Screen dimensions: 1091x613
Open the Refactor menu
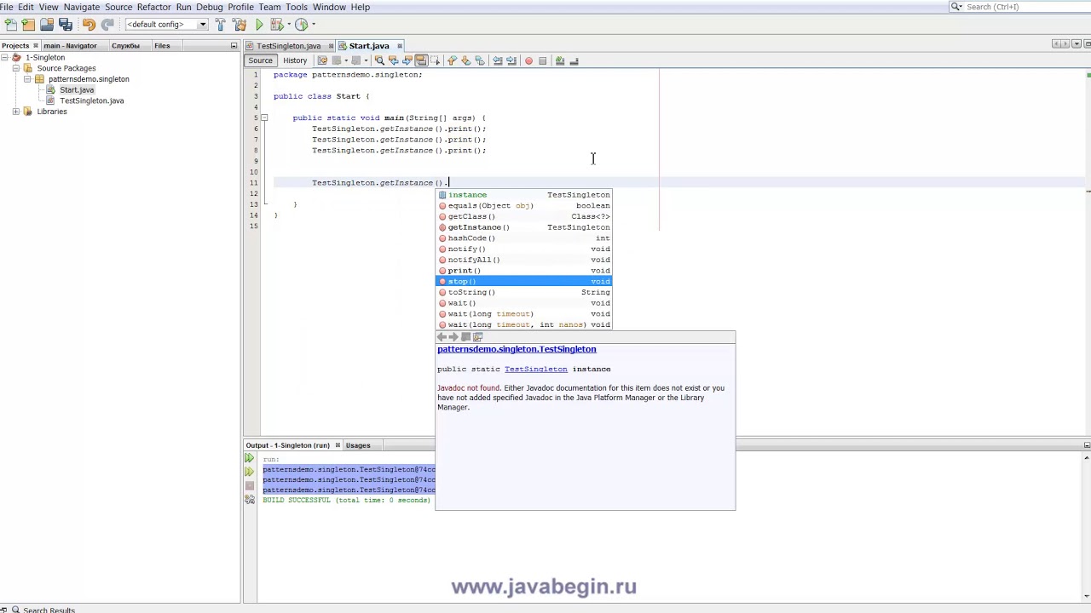153,7
